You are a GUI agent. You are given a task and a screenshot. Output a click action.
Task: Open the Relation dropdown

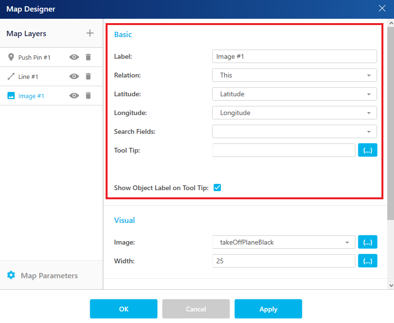coord(295,75)
